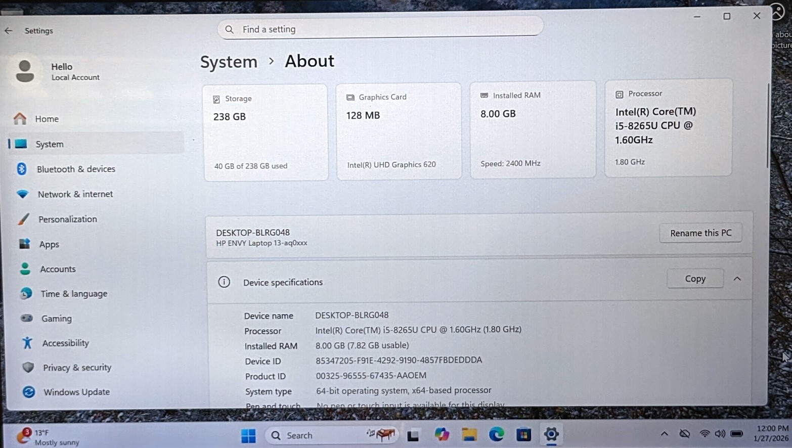Click the Home house icon
This screenshot has height=448, width=792.
20,119
